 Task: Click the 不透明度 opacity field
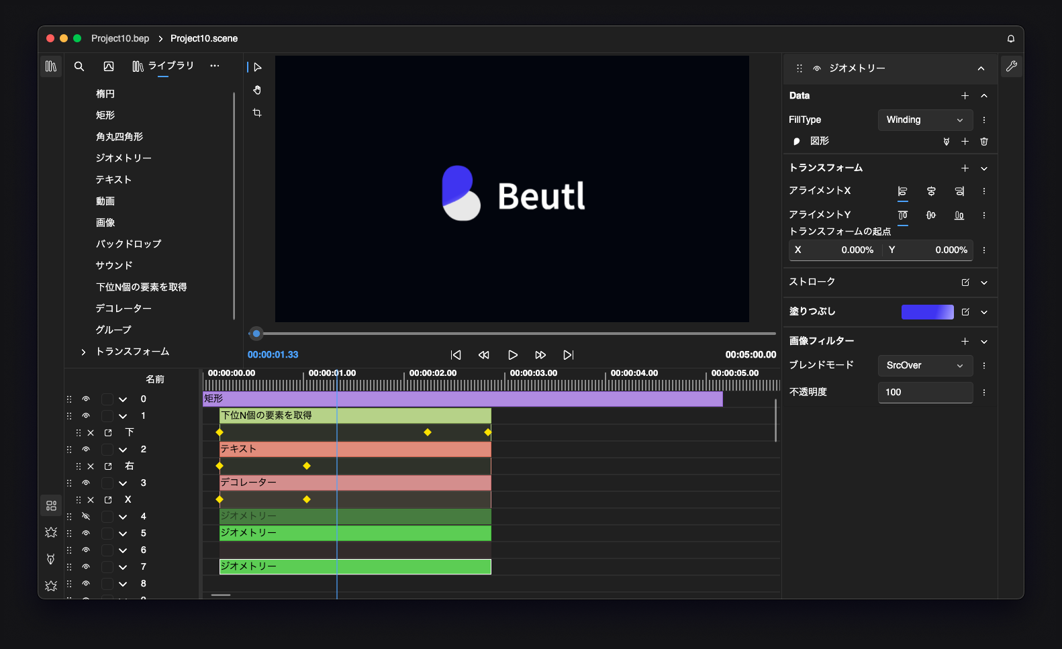coord(924,393)
